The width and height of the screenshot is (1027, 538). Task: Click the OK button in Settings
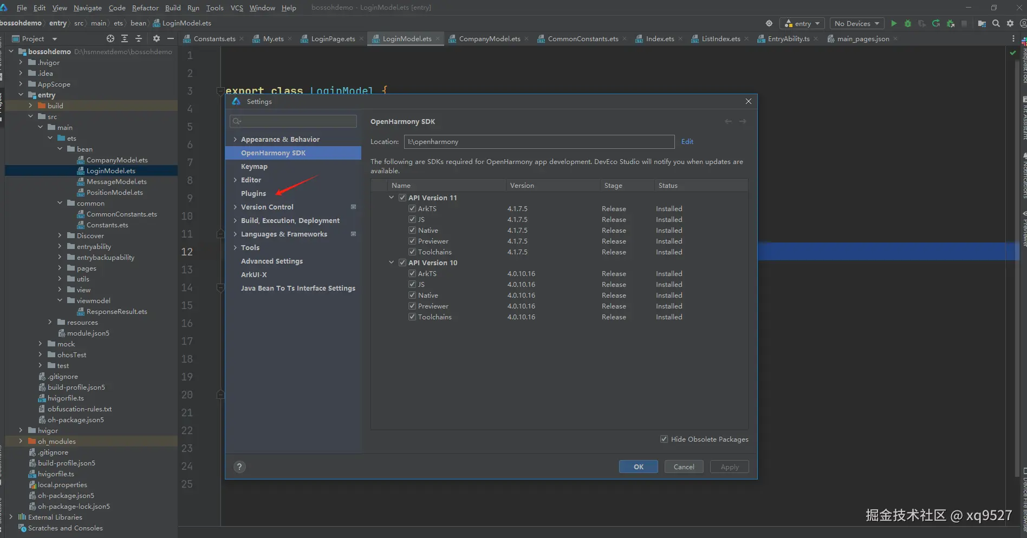pyautogui.click(x=638, y=467)
